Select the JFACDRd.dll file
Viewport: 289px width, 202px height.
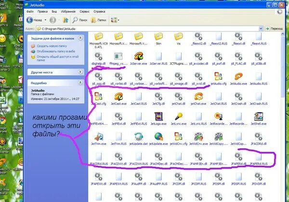(259, 136)
